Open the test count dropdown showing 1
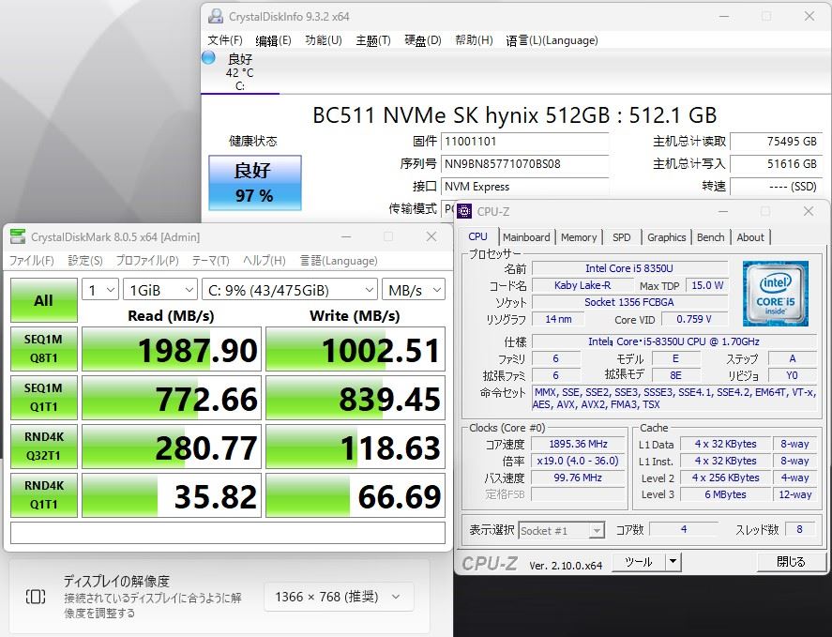The width and height of the screenshot is (832, 637). pos(100,290)
